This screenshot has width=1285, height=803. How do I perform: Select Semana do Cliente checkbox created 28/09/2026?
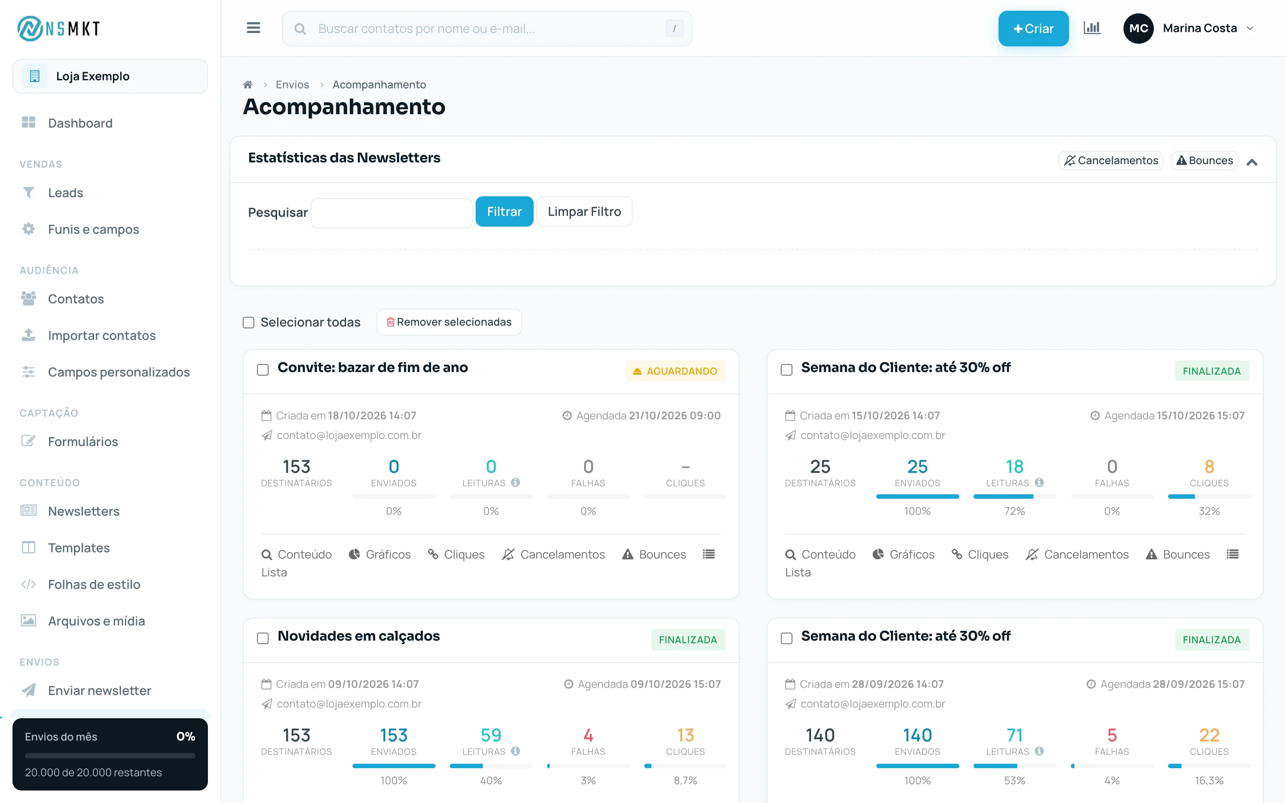pyautogui.click(x=787, y=638)
